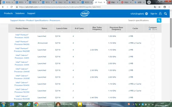Sort table by Cache column header
The image size is (172, 107).
[135, 28]
